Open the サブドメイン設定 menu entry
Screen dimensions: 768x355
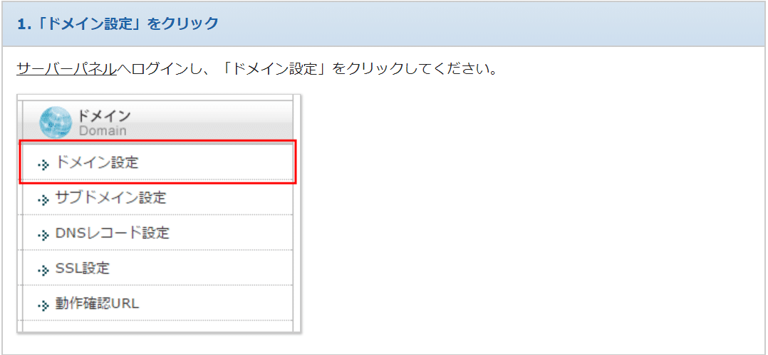110,198
